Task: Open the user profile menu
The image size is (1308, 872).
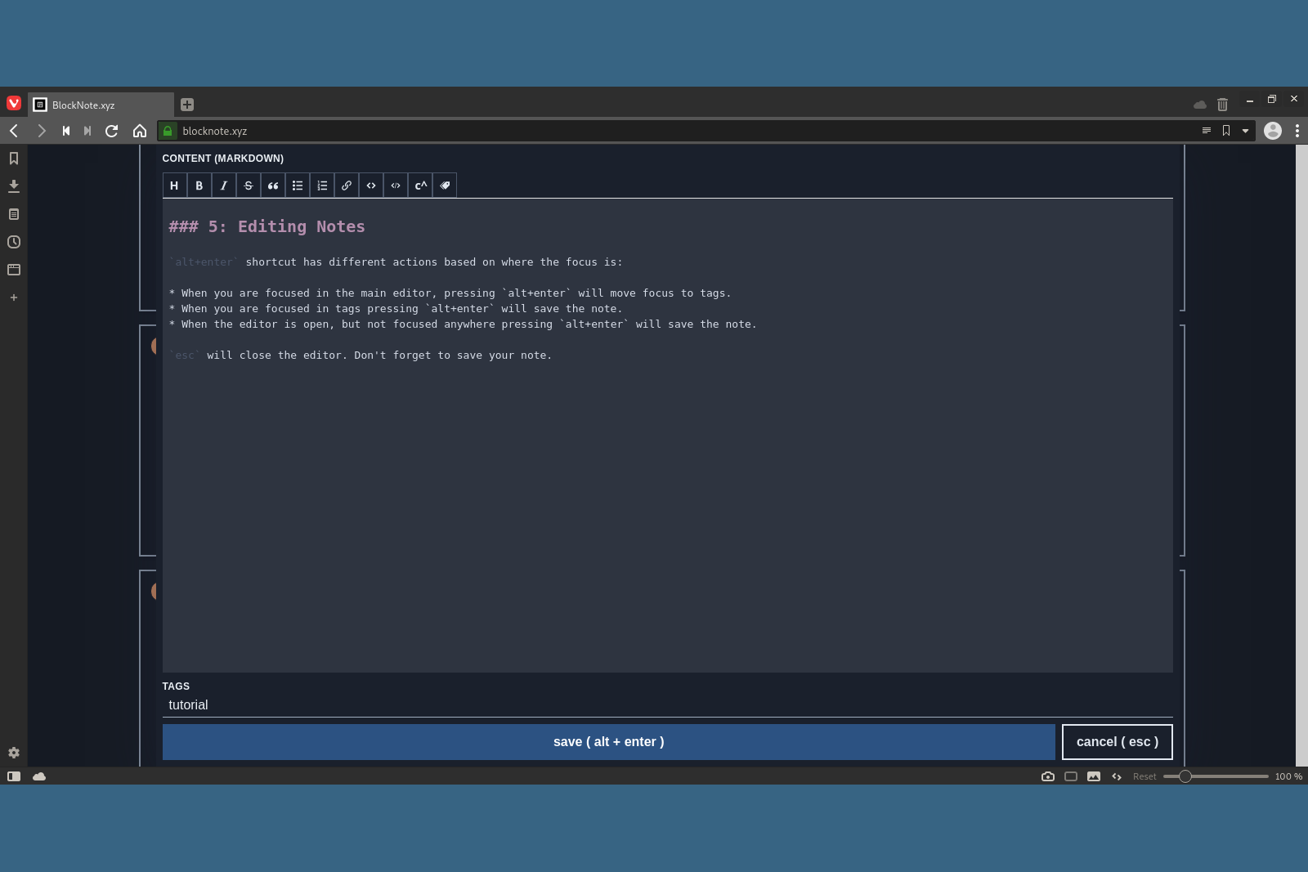Action: (x=1273, y=131)
